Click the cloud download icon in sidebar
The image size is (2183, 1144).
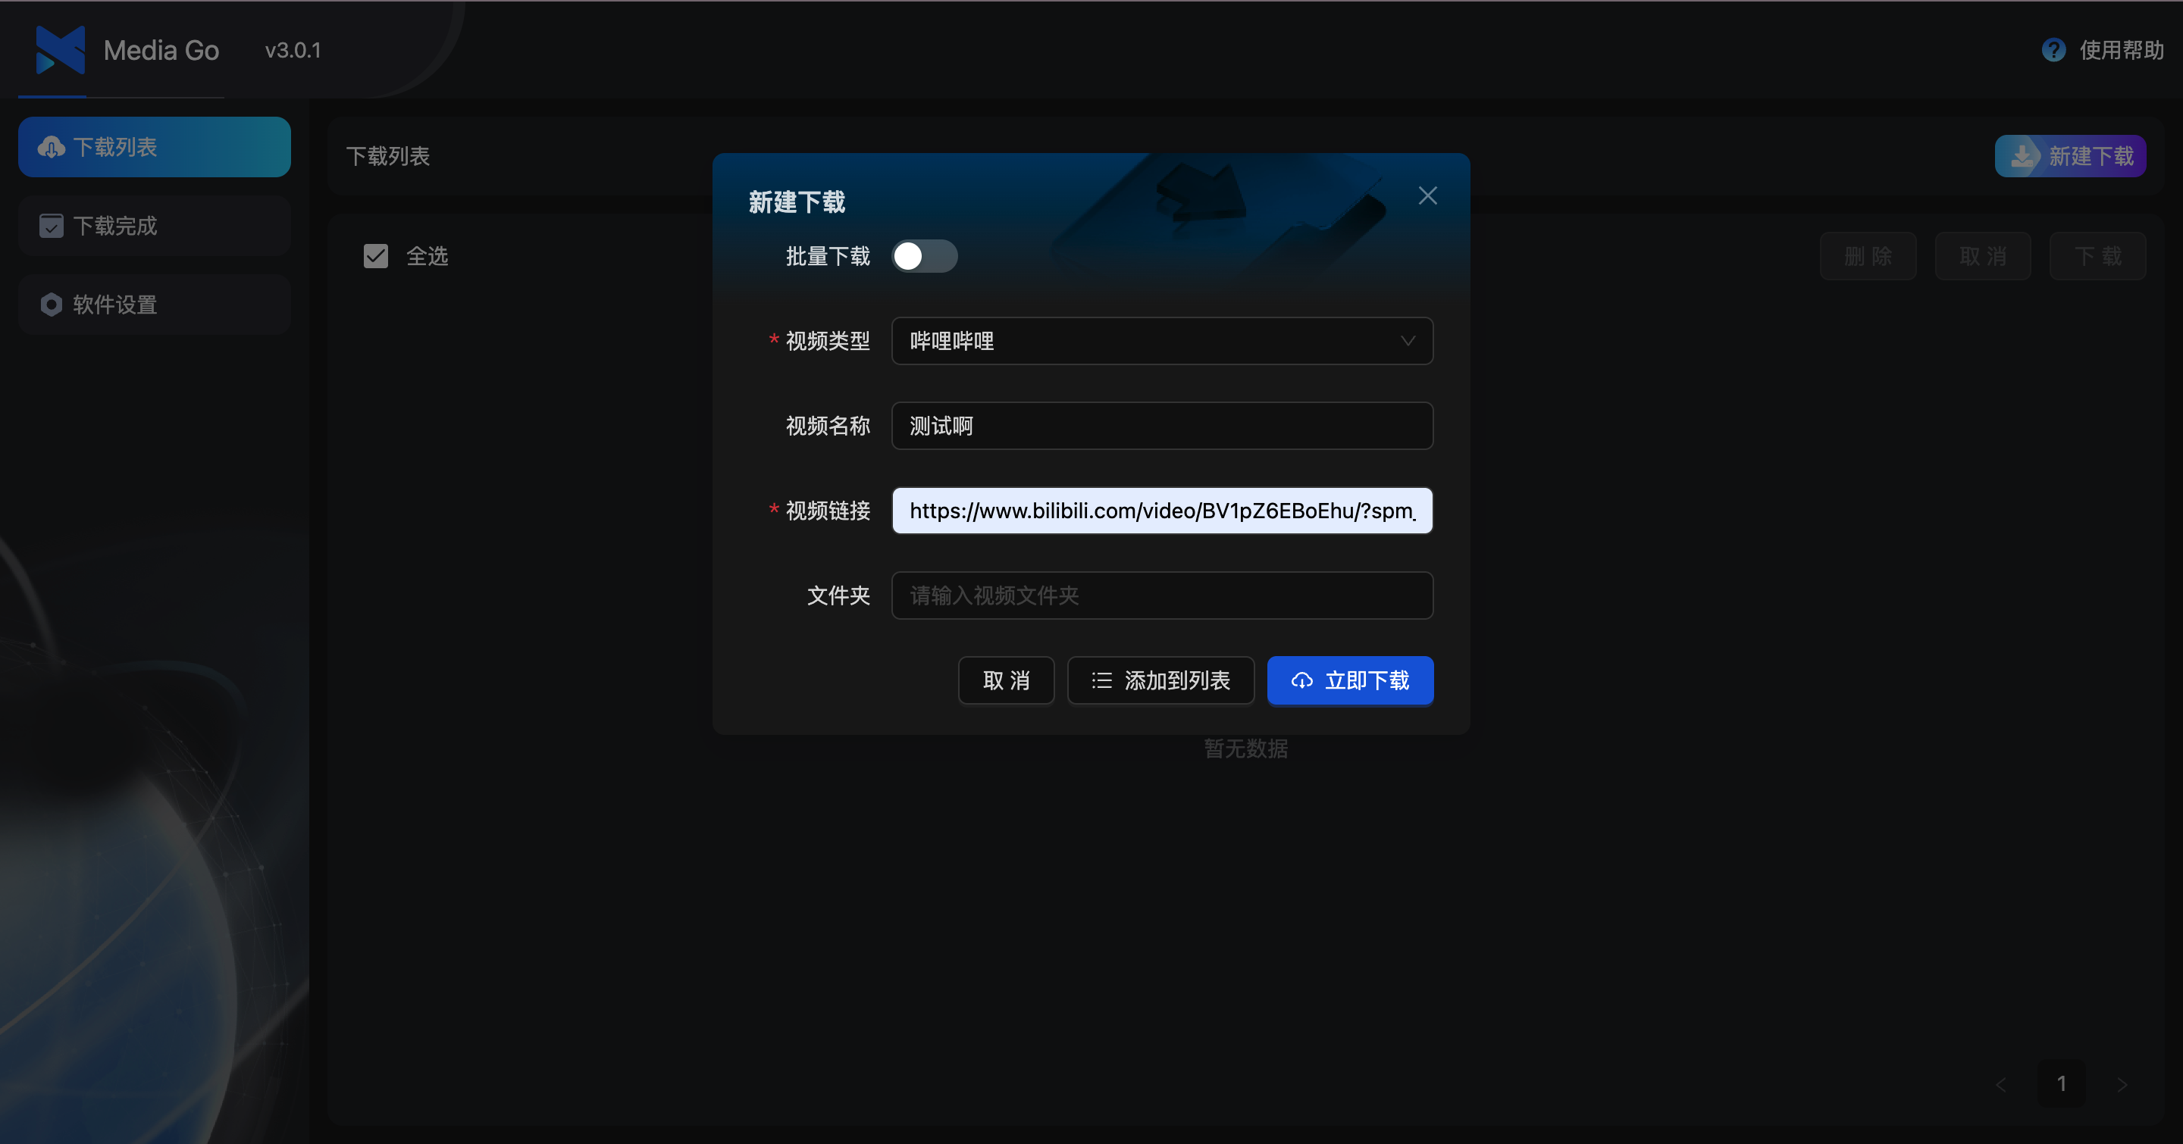[x=51, y=147]
